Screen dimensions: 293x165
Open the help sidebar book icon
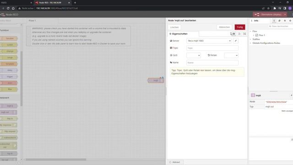[x=279, y=21]
